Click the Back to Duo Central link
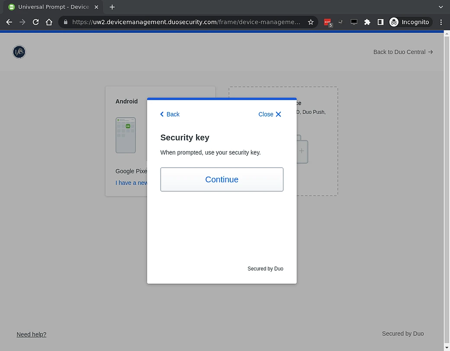The height and width of the screenshot is (351, 450). [x=403, y=52]
